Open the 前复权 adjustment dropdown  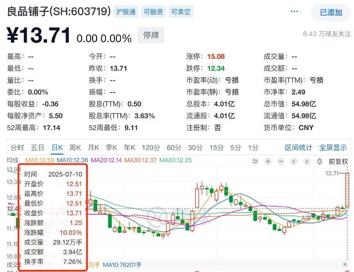(x=338, y=161)
